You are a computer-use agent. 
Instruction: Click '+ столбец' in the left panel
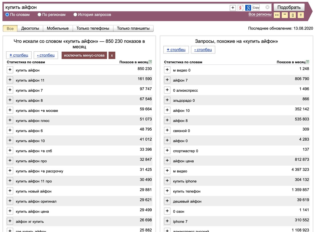pyautogui.click(x=19, y=55)
